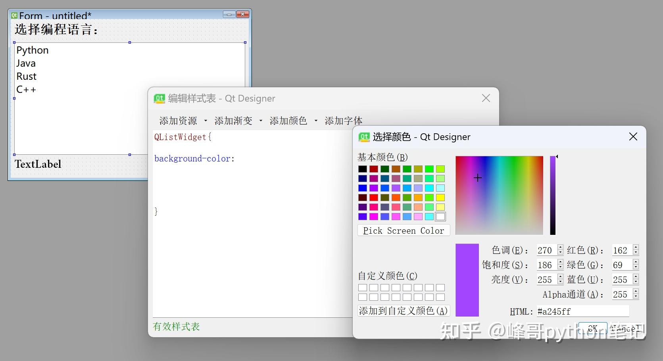Confirm color selection with OK

(x=592, y=328)
